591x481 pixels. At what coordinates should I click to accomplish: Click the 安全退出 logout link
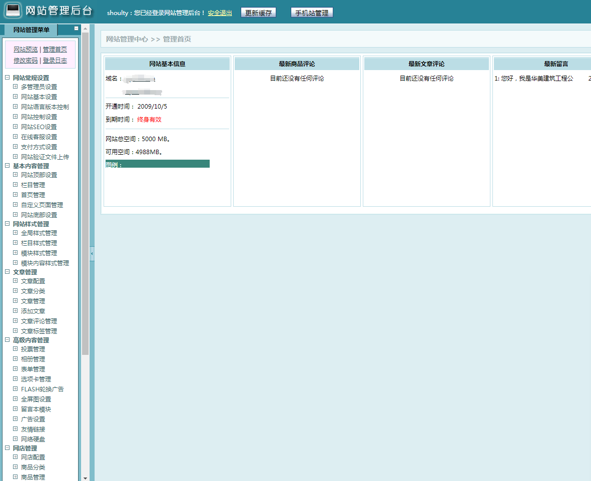tap(220, 13)
